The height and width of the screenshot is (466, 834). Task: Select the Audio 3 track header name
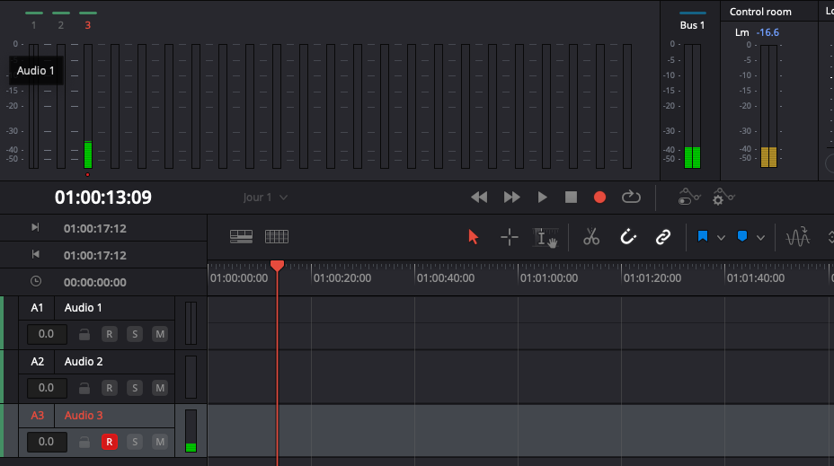tap(84, 415)
